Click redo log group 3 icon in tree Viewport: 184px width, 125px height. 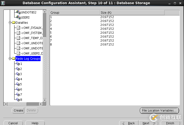point(18,74)
